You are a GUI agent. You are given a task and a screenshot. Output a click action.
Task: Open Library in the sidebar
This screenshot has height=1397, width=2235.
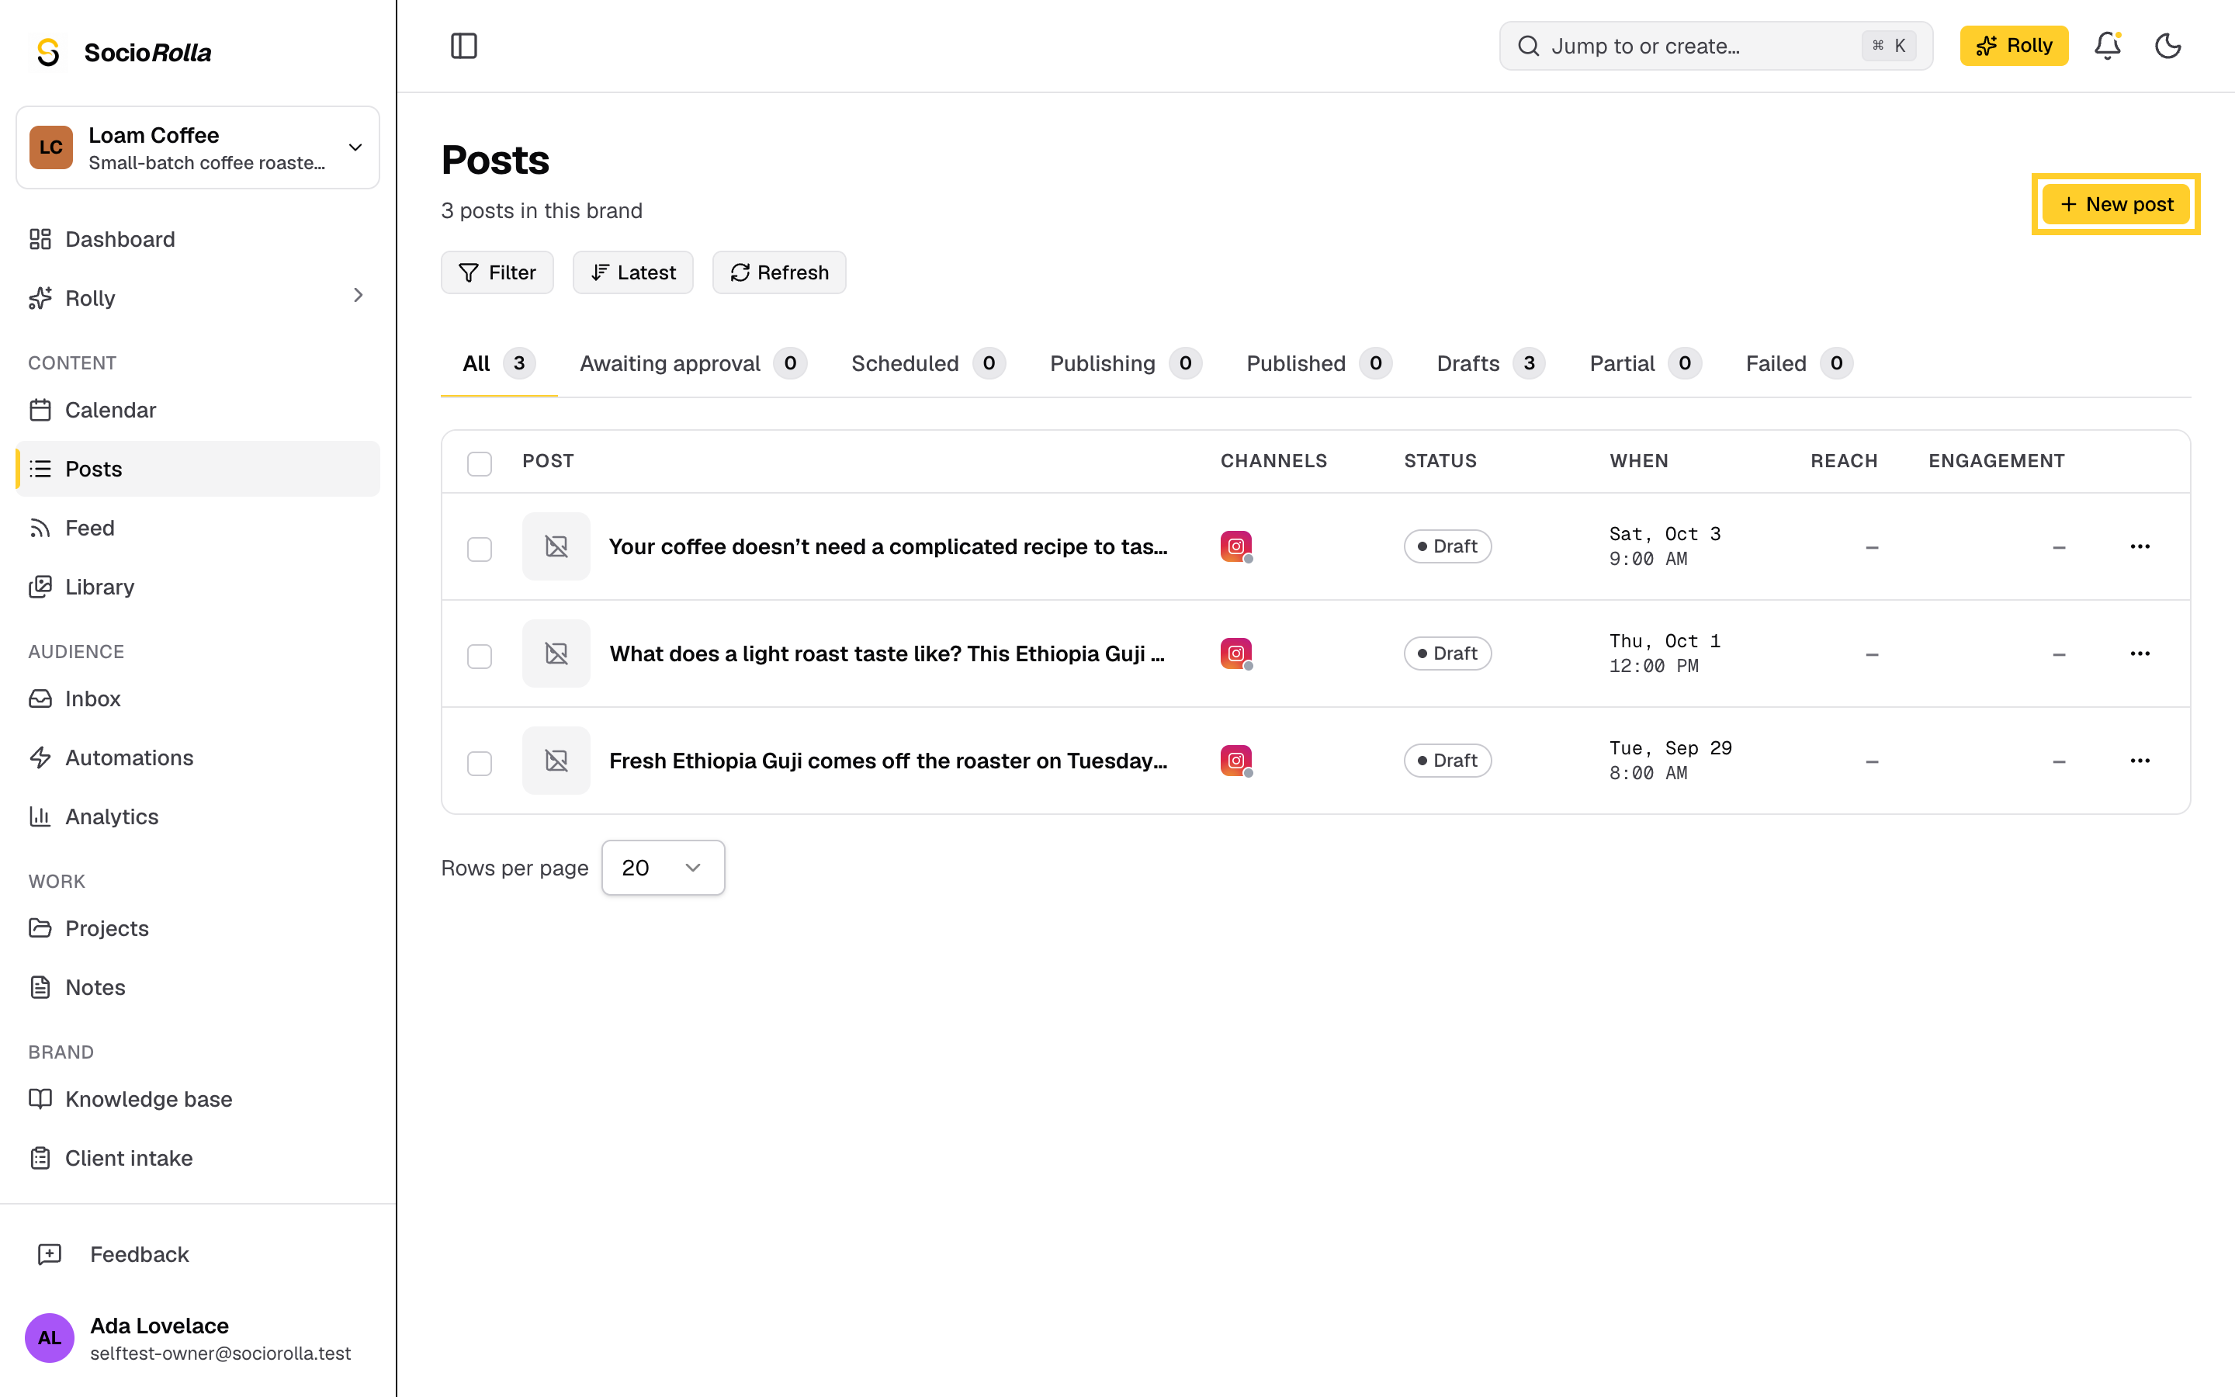198,587
